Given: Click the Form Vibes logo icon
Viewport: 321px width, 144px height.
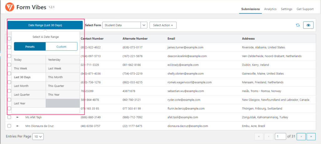Looking at the screenshot, I should click(10, 7).
